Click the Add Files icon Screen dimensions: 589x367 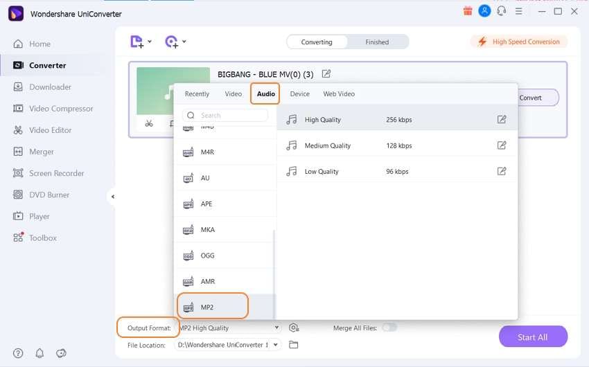click(137, 42)
